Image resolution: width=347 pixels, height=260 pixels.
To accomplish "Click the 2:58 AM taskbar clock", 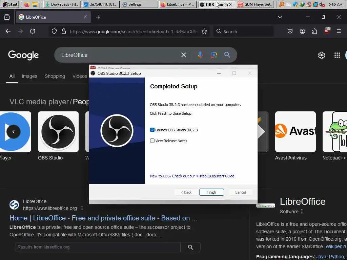I will (x=336, y=4).
